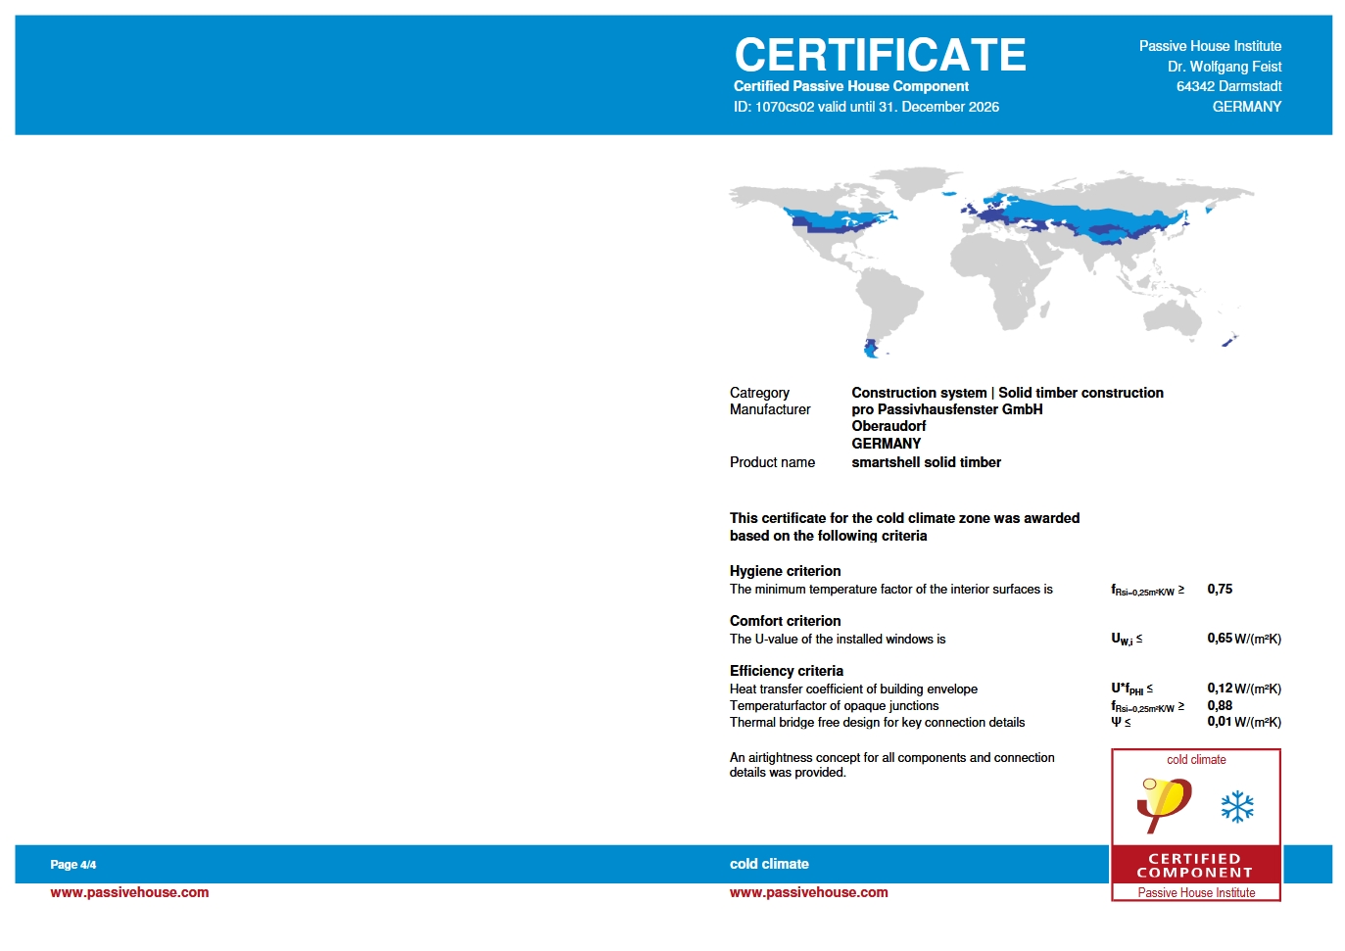Viewport: 1345px width, 951px height.
Task: Click the manufacturer "pro Passivhausfenster GmbH"
Action: click(946, 409)
